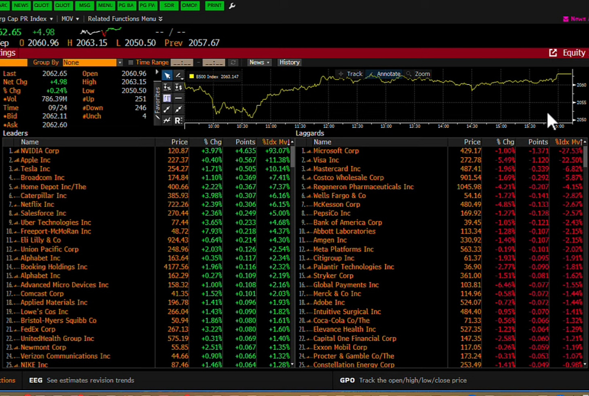Click the chart icon beside Visa Inc
This screenshot has height=396, width=589.
point(309,160)
